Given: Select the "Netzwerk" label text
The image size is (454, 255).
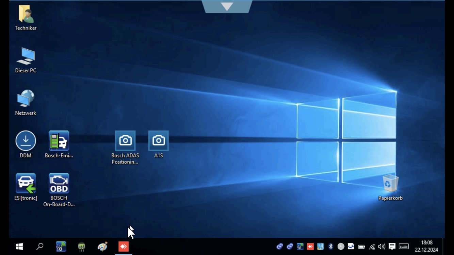Looking at the screenshot, I should click(x=26, y=113).
